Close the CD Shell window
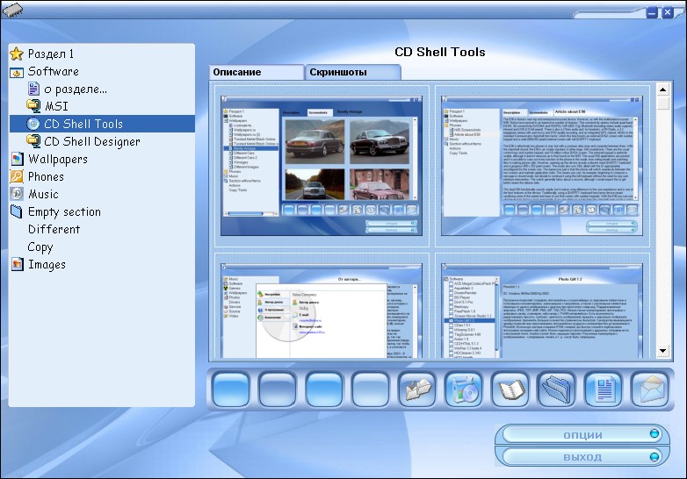The height and width of the screenshot is (479, 687). click(x=668, y=12)
